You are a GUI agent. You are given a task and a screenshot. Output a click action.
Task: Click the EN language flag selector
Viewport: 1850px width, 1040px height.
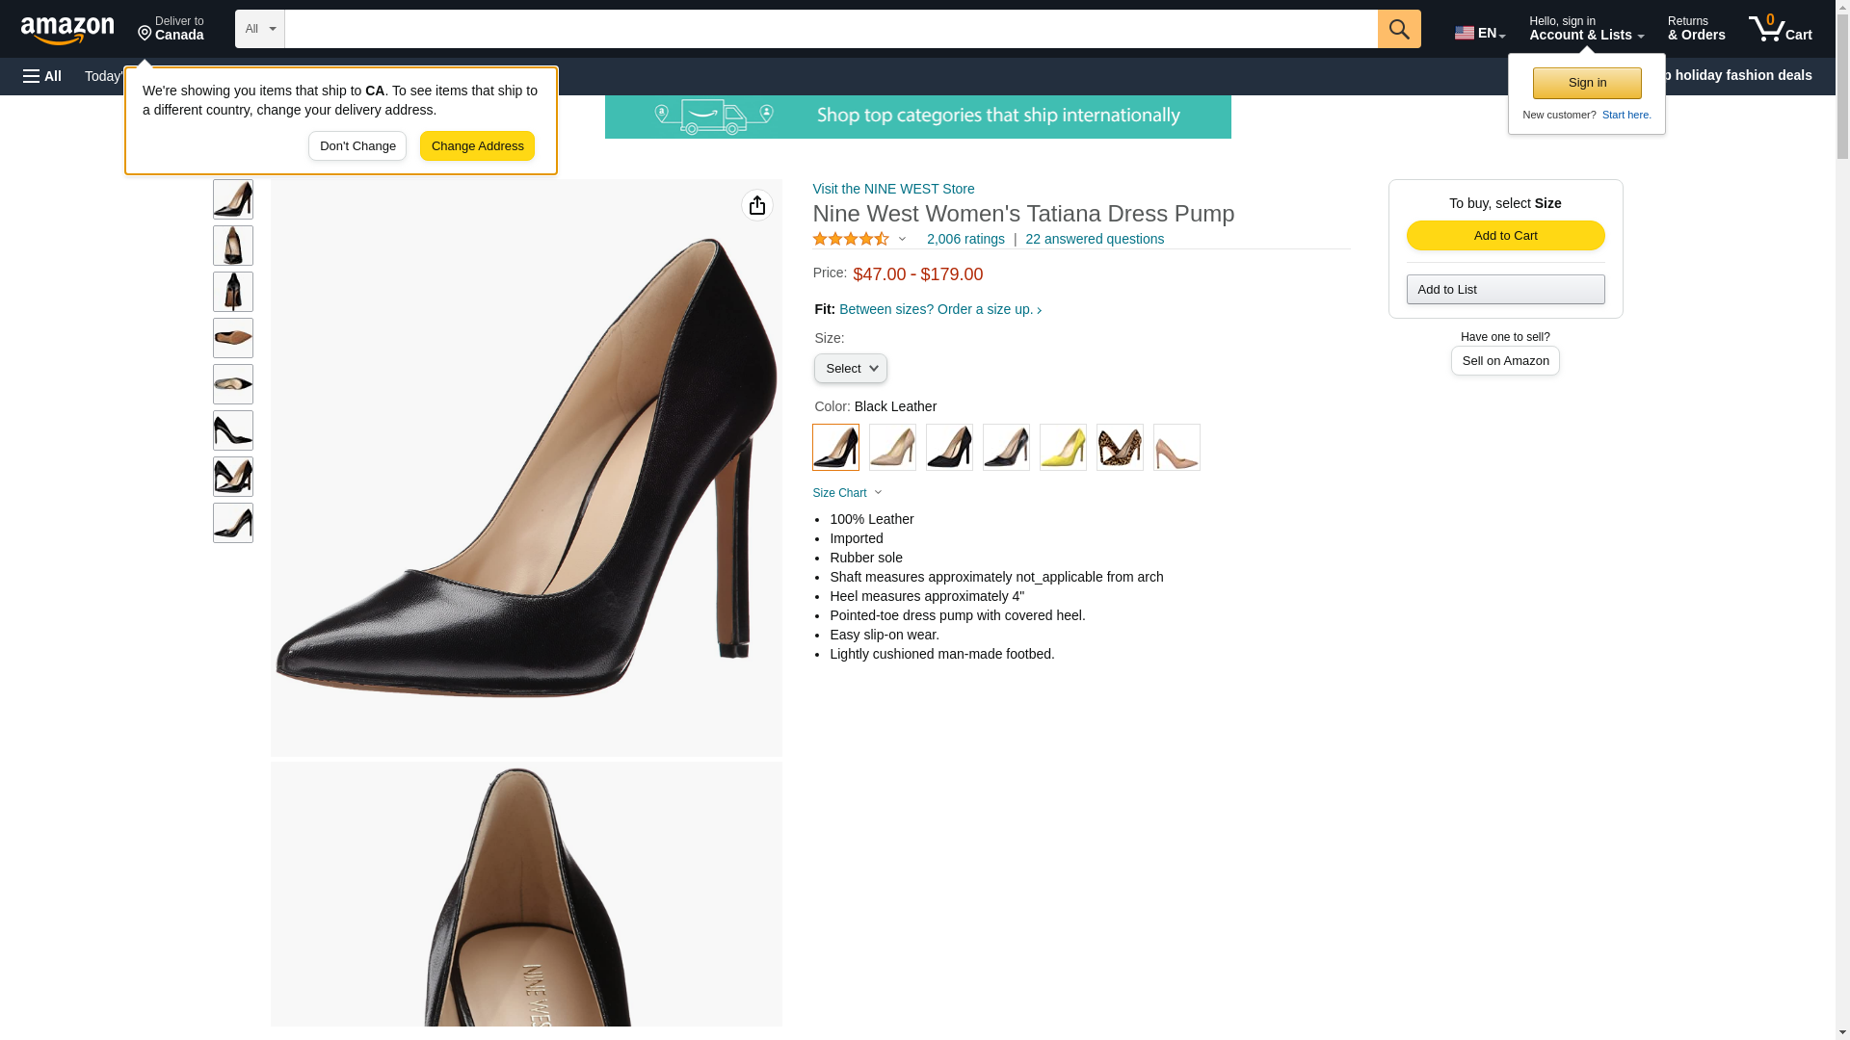[1479, 32]
